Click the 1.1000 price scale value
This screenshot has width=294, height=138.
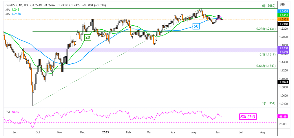click(284, 79)
